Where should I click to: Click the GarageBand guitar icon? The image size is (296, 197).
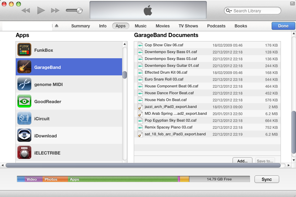(x=24, y=67)
